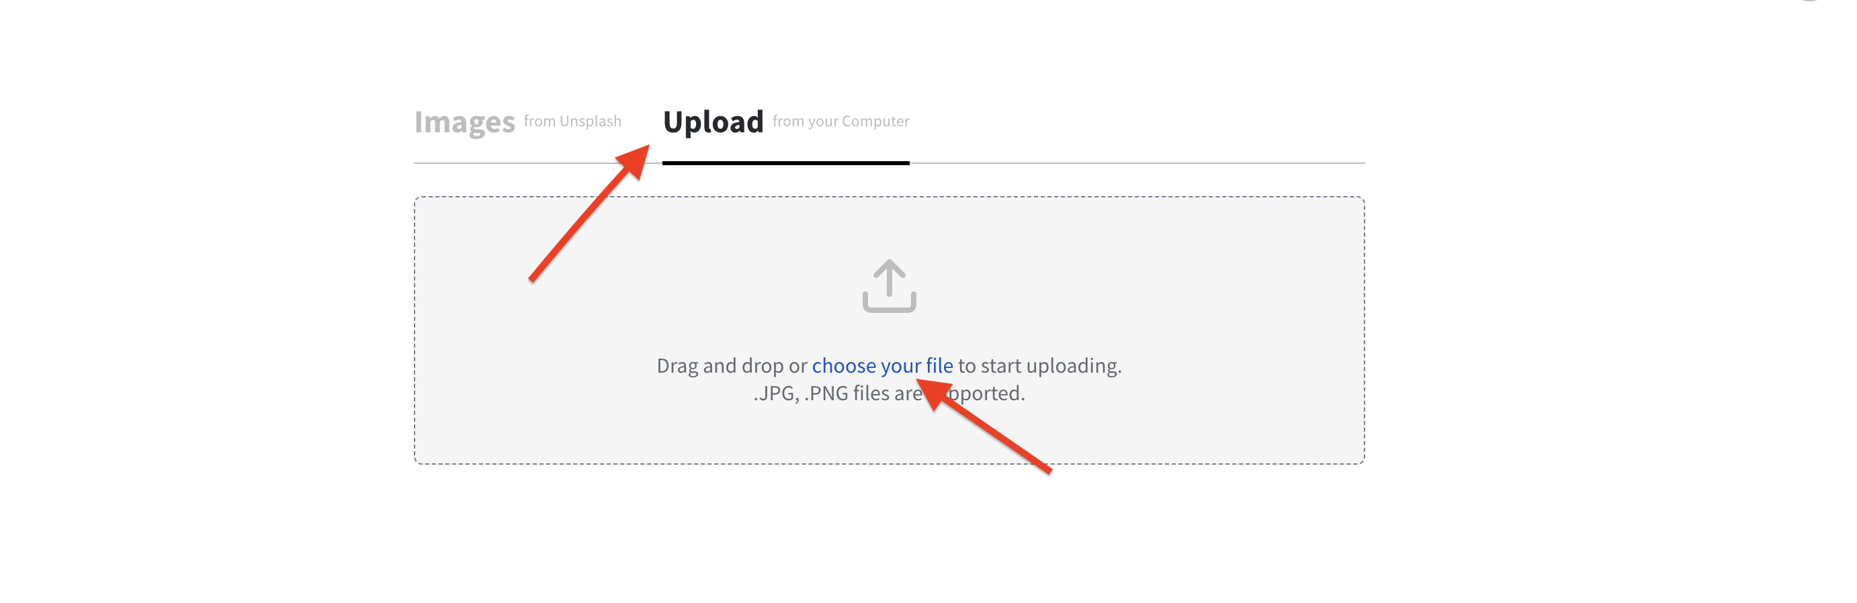The image size is (1857, 603).
Task: Click the 'from Unsplash' tab subtitle
Action: click(572, 121)
